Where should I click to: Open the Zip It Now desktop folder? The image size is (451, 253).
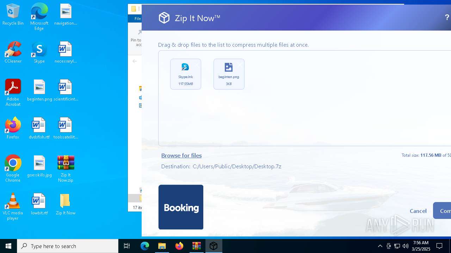click(x=66, y=204)
